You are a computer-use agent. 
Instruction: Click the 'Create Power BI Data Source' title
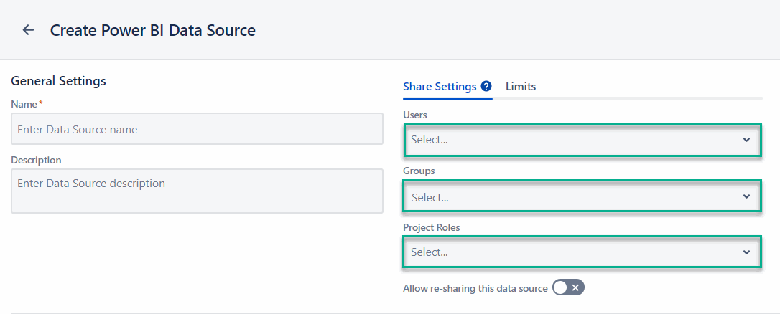click(152, 30)
